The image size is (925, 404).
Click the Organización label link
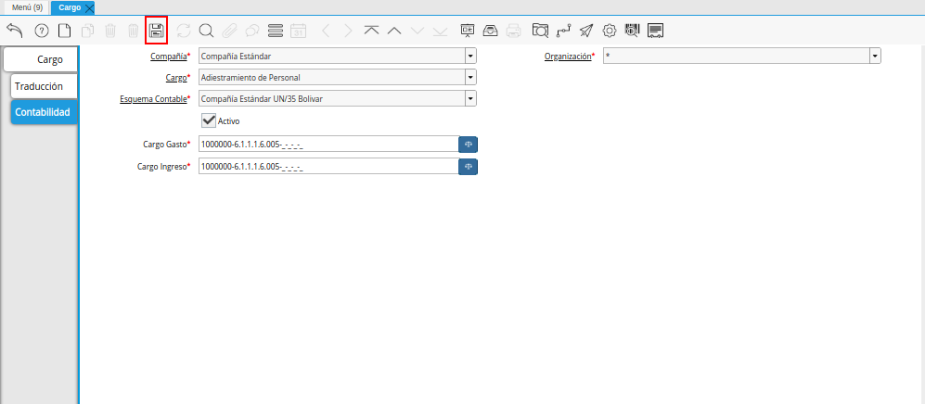(568, 57)
